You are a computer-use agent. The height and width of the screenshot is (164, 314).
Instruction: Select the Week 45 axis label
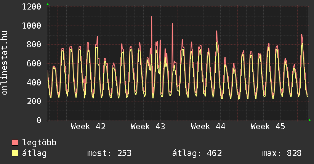(268, 127)
